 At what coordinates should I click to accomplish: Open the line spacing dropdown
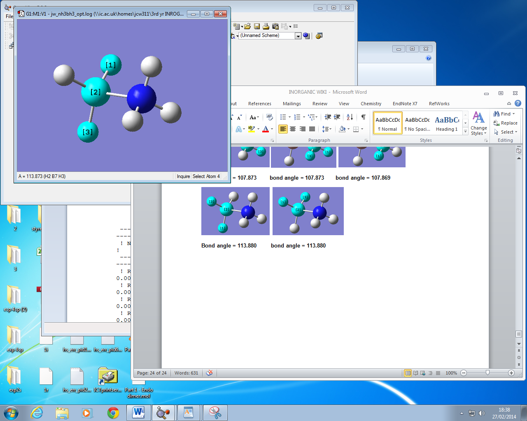coord(327,129)
